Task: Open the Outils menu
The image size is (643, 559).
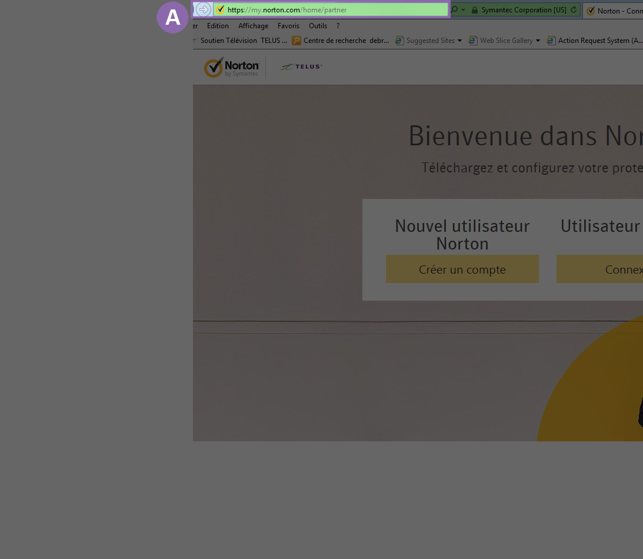Action: (x=318, y=26)
